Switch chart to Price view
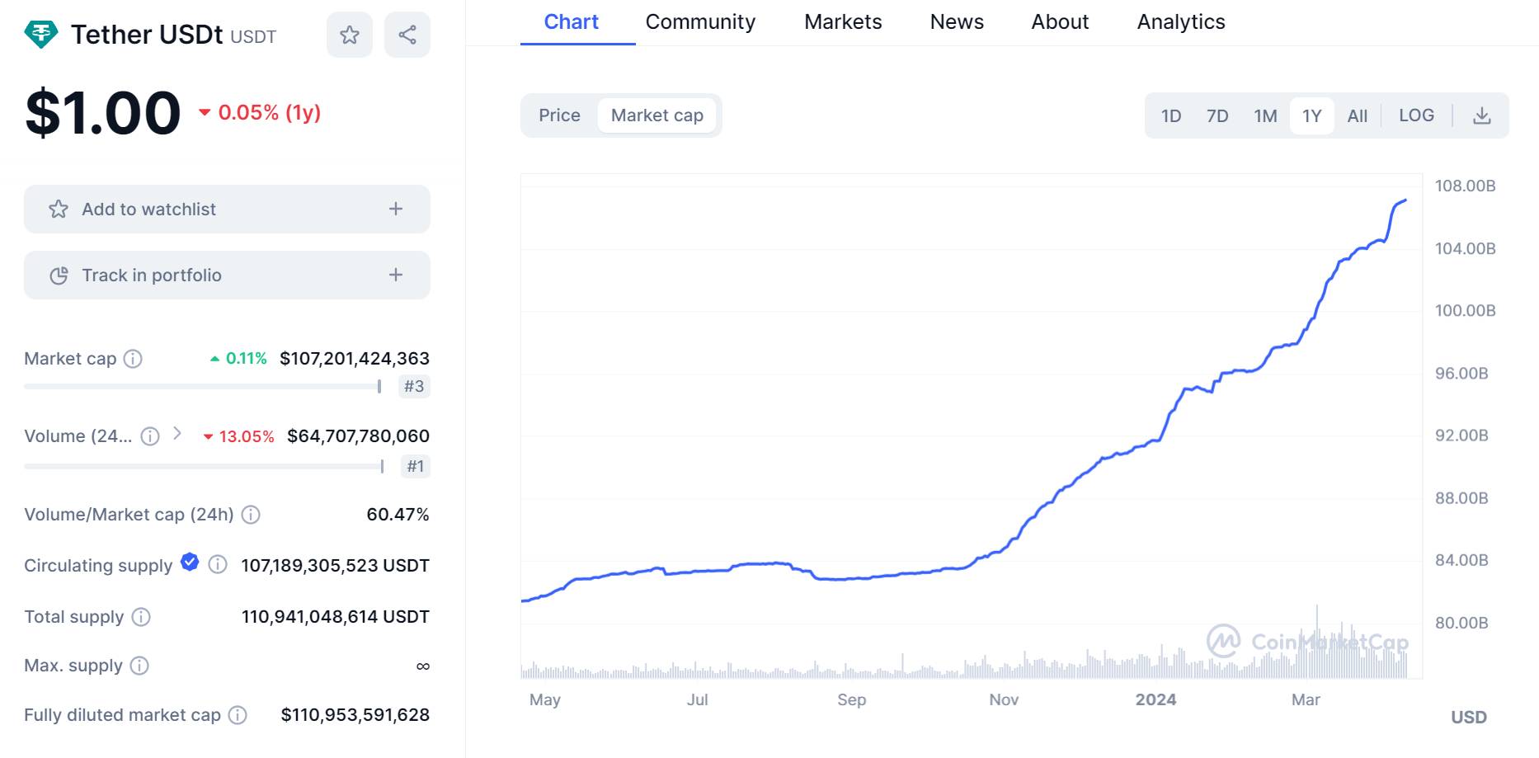The width and height of the screenshot is (1539, 758). 559,115
